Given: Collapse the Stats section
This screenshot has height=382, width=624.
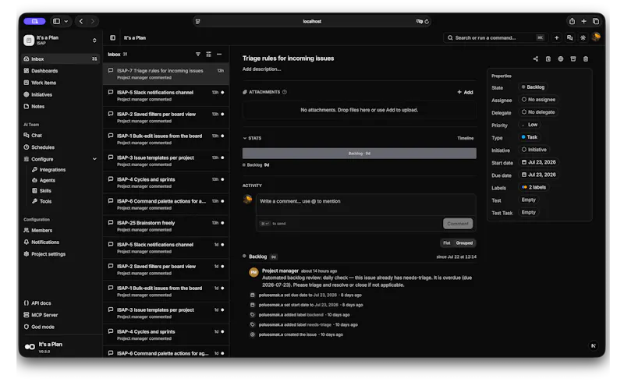Looking at the screenshot, I should 252,139.
